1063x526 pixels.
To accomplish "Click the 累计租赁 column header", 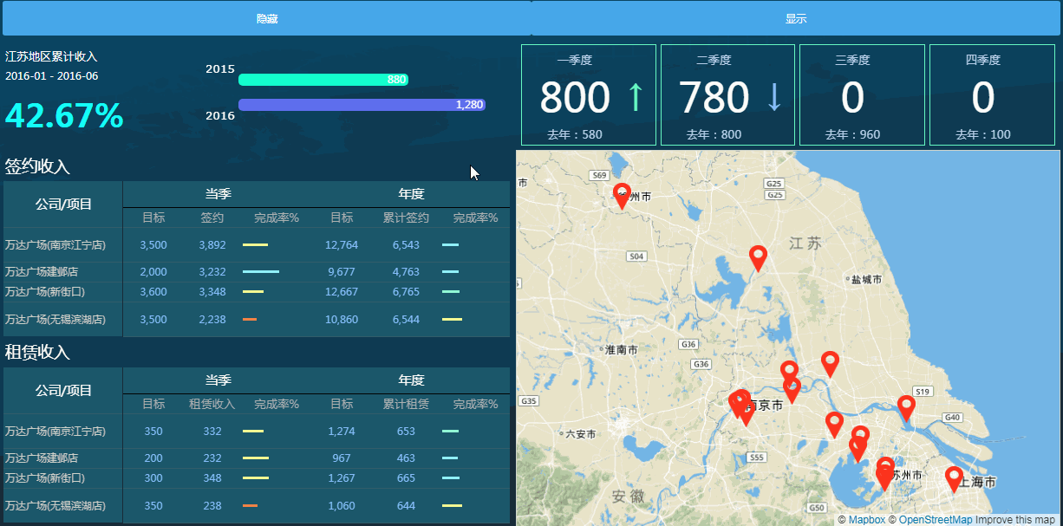I will (406, 404).
